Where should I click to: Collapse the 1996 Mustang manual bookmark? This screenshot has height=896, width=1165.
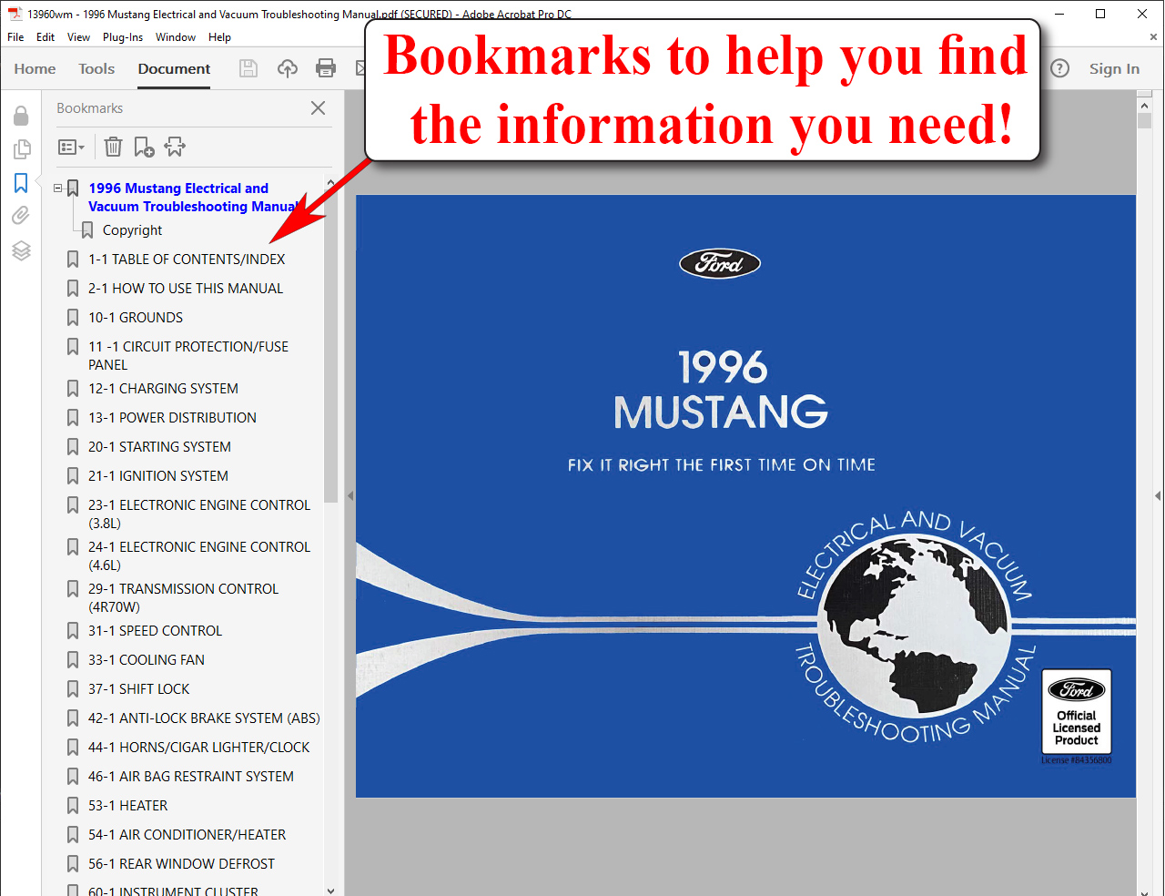click(58, 188)
